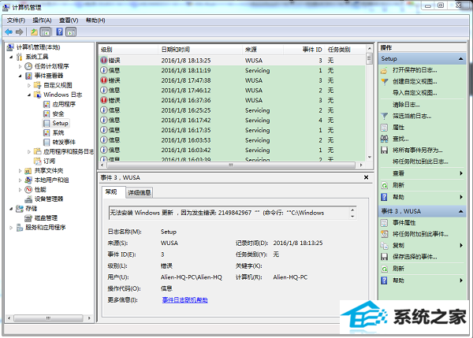Click the Back arrow toolbar icon
The width and height of the screenshot is (473, 338).
(9, 32)
